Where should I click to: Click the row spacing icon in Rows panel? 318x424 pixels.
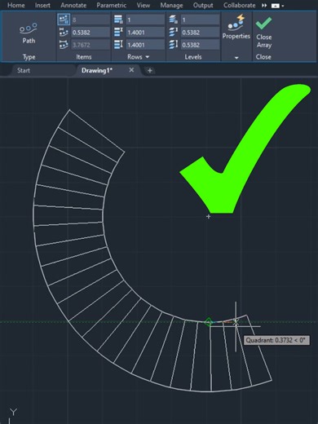pos(118,33)
